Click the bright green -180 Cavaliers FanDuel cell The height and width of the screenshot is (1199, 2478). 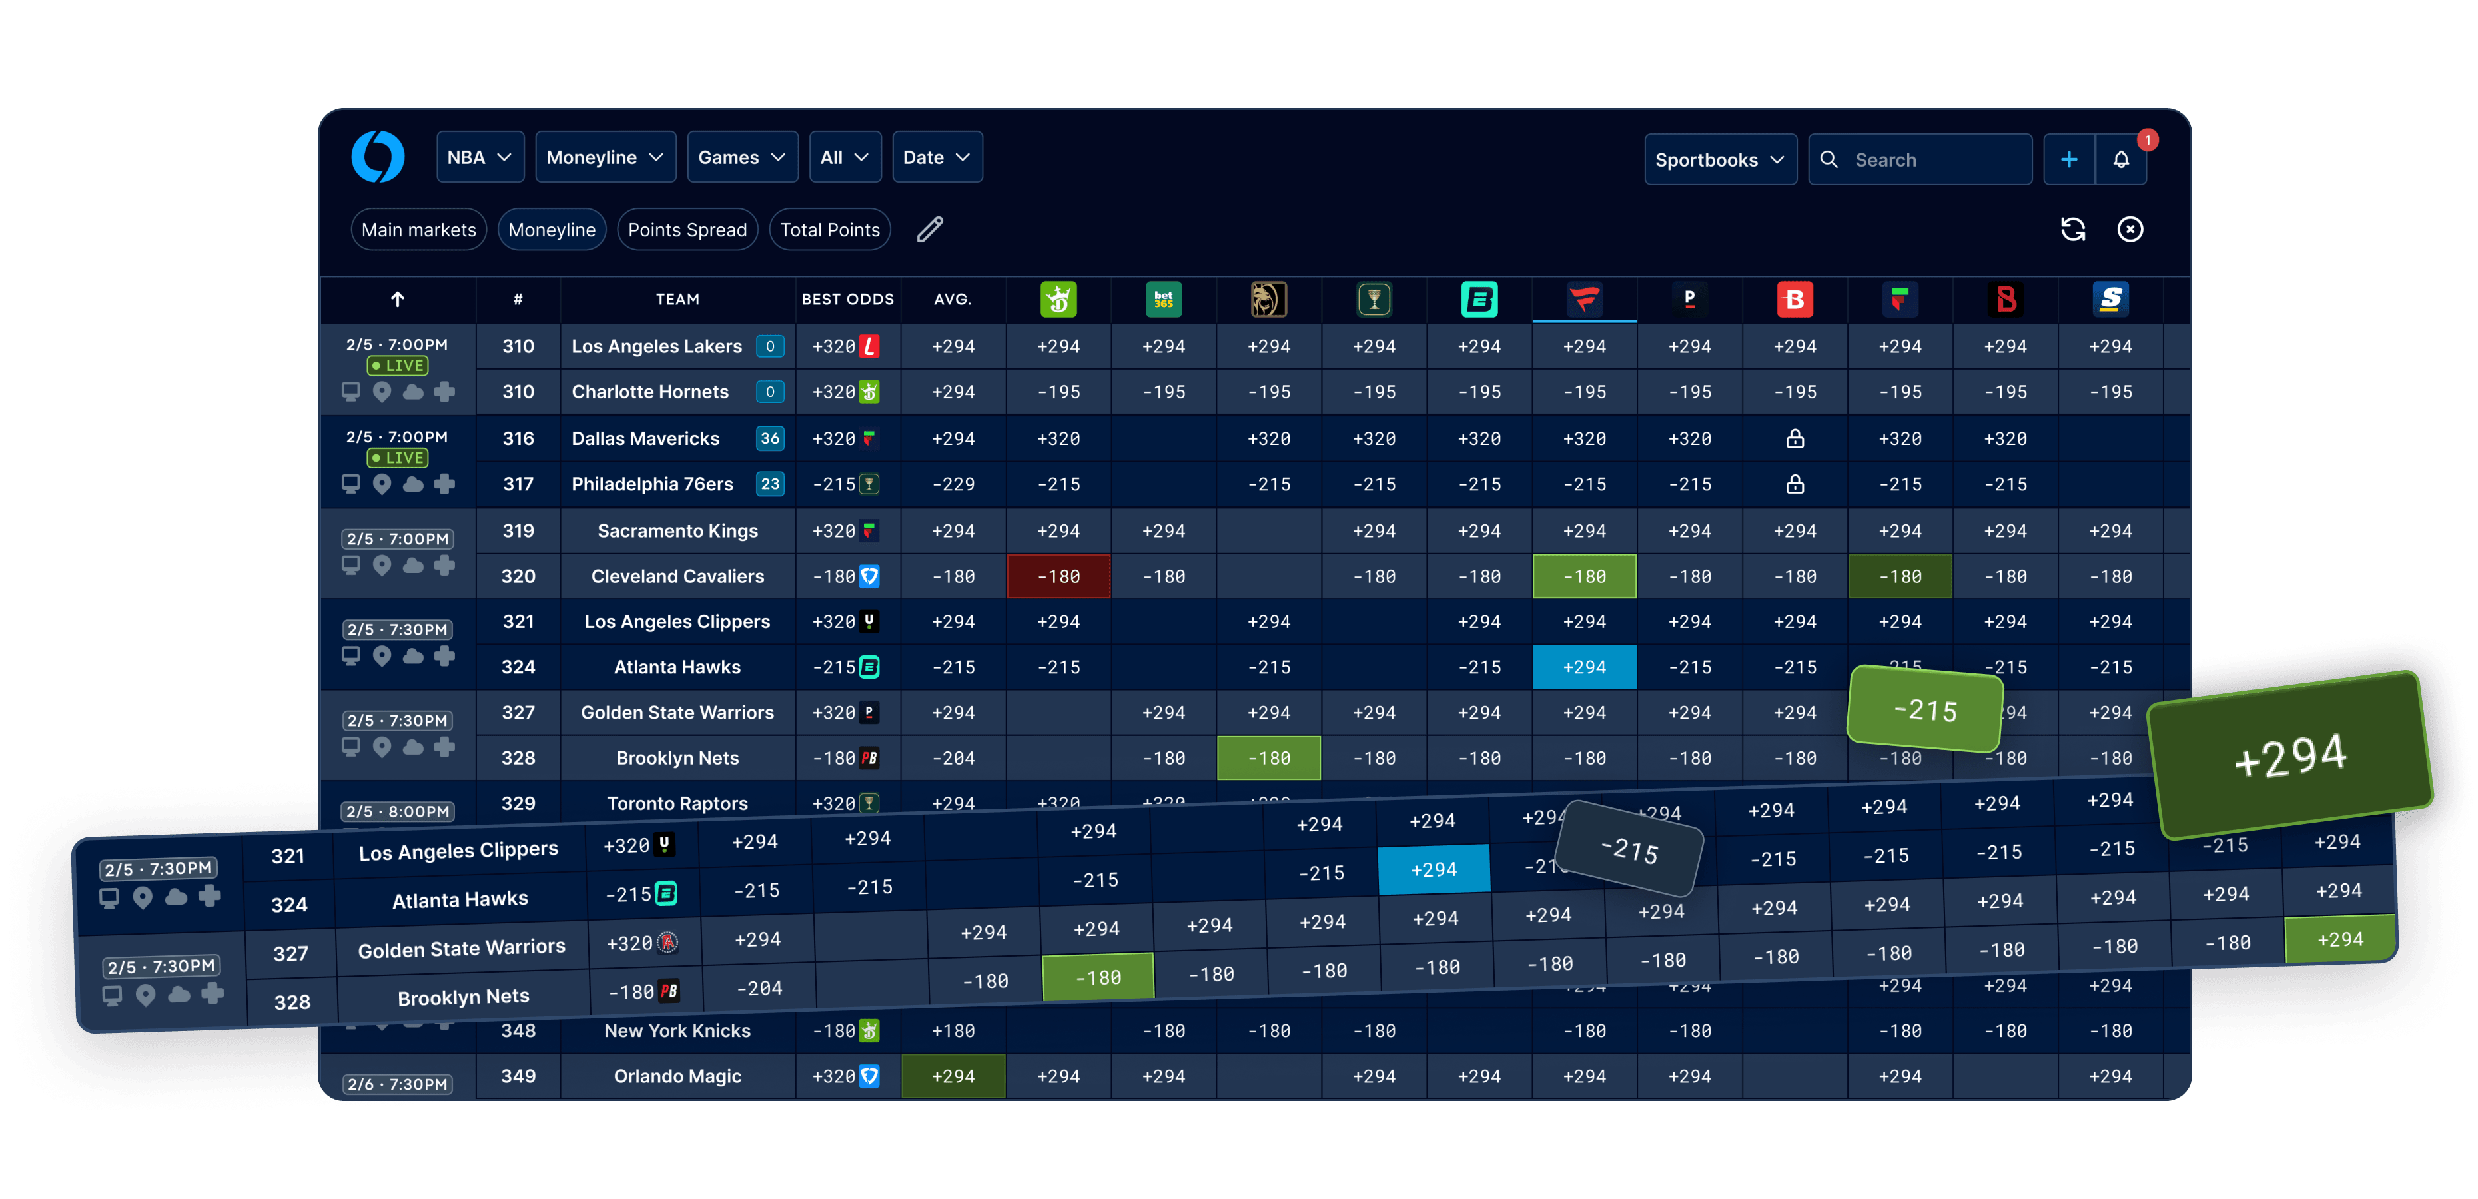tap(1584, 576)
